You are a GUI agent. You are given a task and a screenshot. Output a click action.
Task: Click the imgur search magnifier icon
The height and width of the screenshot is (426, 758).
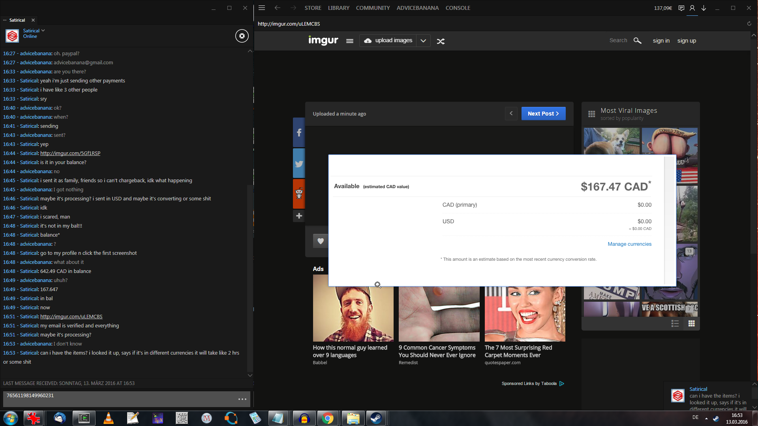(637, 41)
